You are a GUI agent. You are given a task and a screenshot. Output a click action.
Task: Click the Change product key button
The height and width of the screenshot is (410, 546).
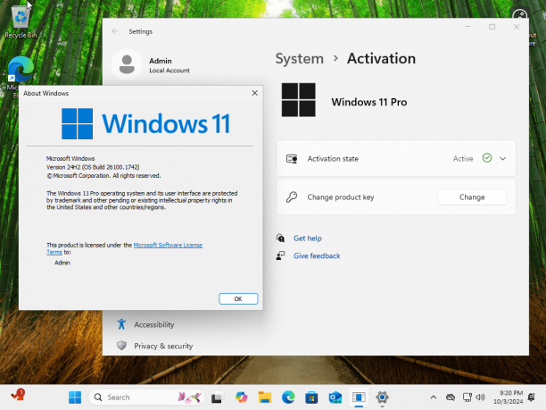point(472,197)
